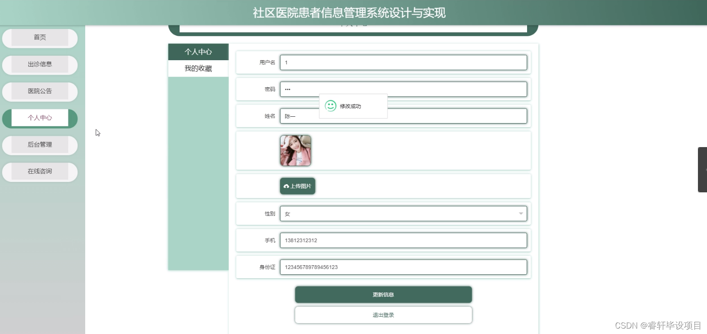Open the 首页 sidebar item
Viewport: 707px width, 334px height.
coord(39,38)
